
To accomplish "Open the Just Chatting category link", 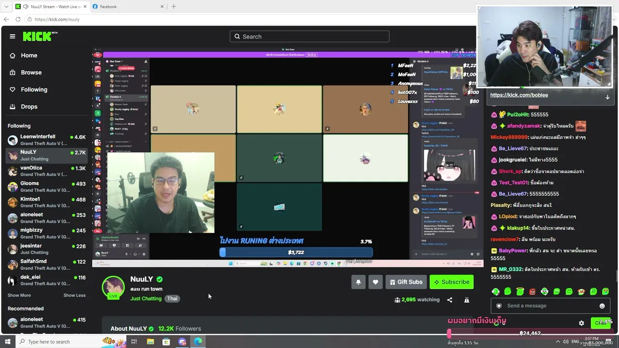I will (146, 299).
